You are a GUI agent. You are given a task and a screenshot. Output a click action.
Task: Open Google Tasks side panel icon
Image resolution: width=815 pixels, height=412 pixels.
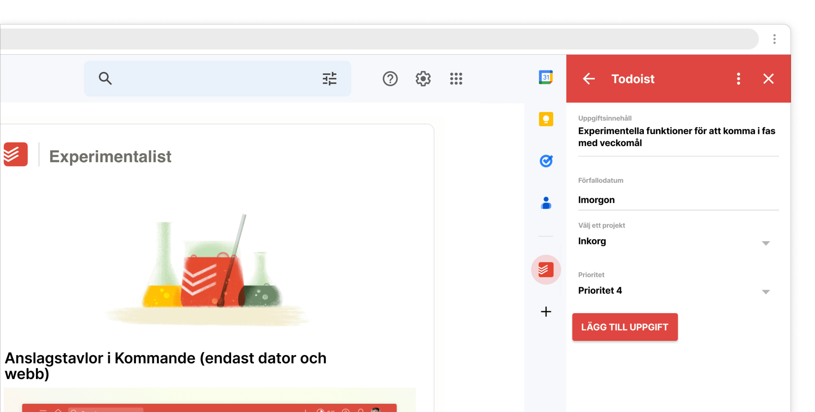tap(546, 161)
